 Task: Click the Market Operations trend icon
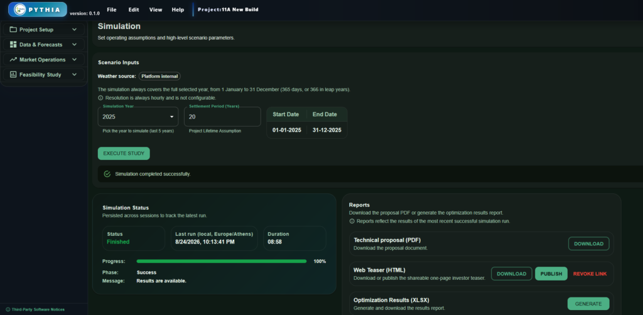click(13, 60)
